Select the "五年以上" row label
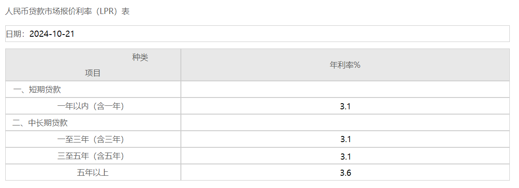 [x=93, y=173]
